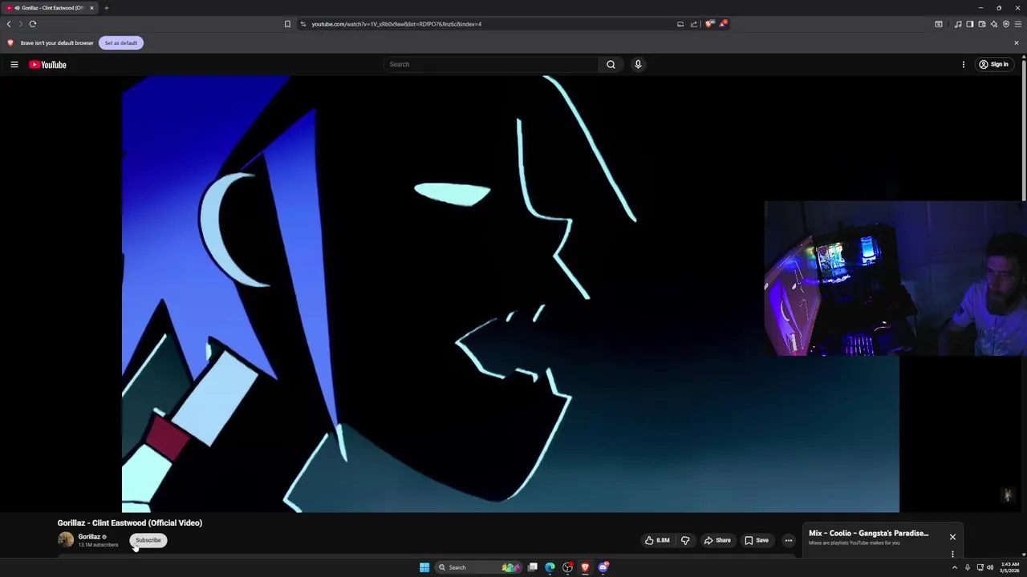The width and height of the screenshot is (1027, 577).
Task: Open OBS Studio from taskbar
Action: coord(567,567)
